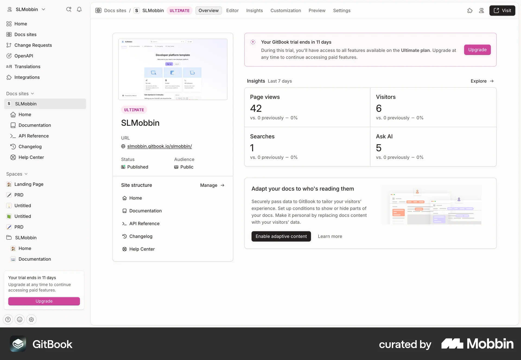Screen dimensions: 521x360
Task: Click the Published status label
Action: (x=138, y=167)
